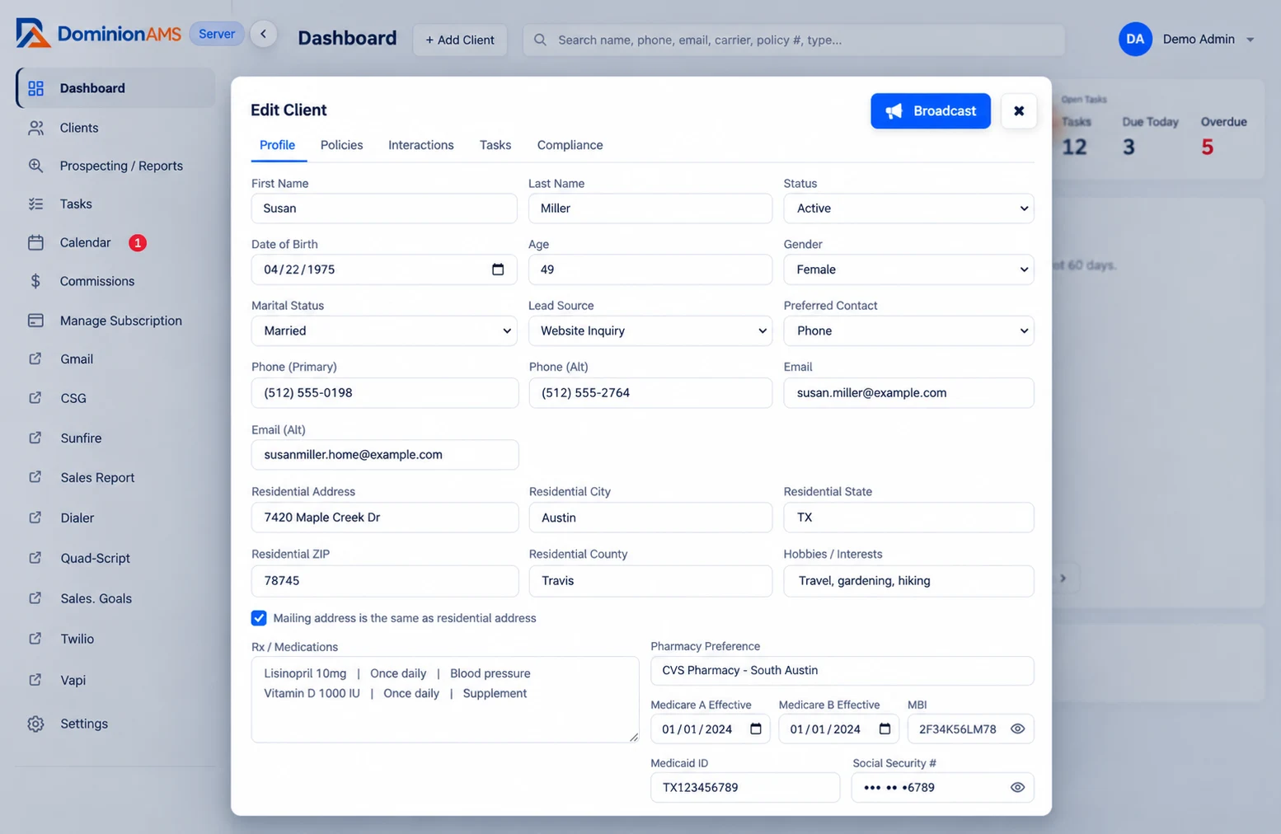
Task: Click the Commissions dollar icon
Action: [35, 281]
